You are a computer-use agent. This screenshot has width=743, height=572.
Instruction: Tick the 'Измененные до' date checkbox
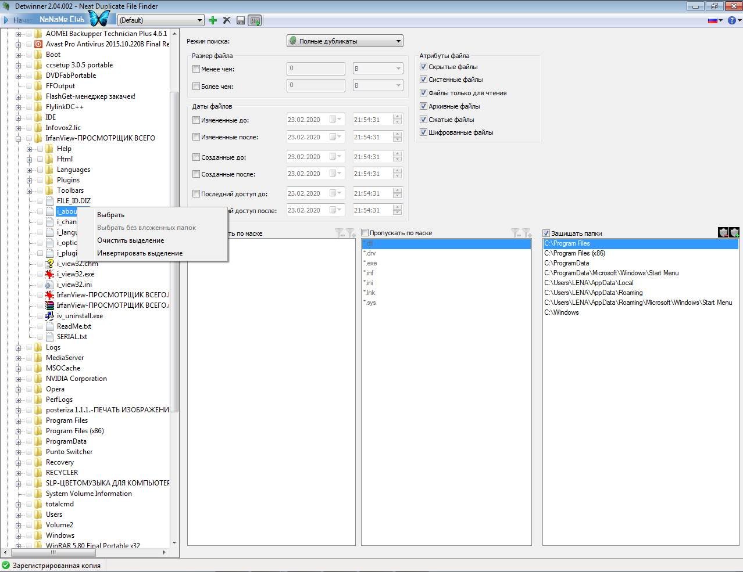pyautogui.click(x=196, y=120)
